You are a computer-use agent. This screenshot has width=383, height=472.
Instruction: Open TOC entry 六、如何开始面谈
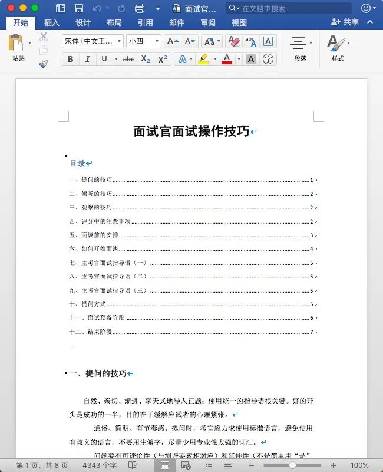coord(193,248)
